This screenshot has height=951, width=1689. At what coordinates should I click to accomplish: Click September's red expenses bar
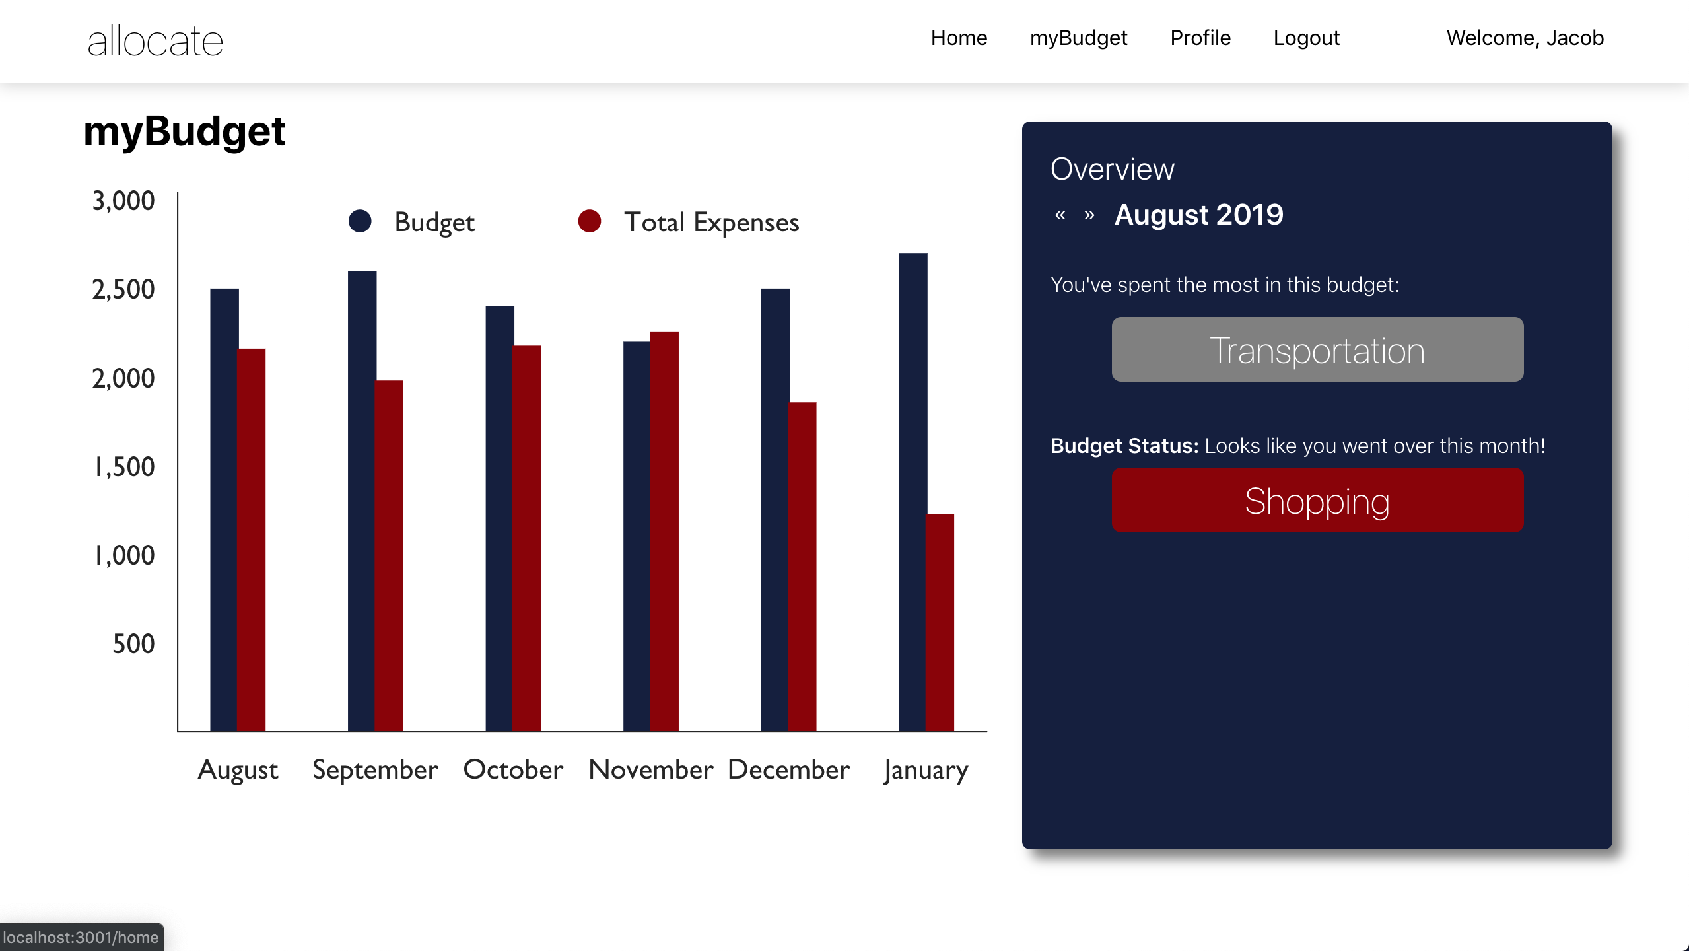click(x=389, y=555)
